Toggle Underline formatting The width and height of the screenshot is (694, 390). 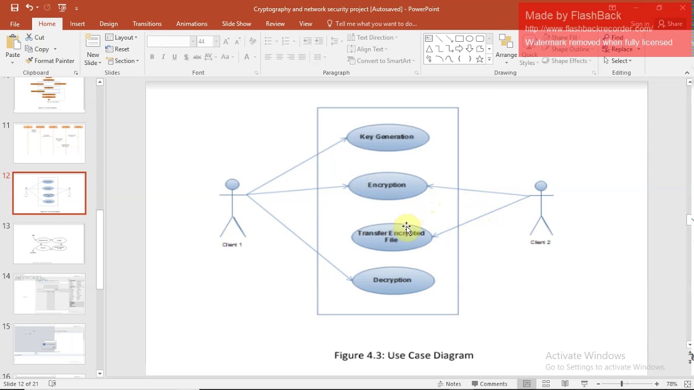coord(175,57)
